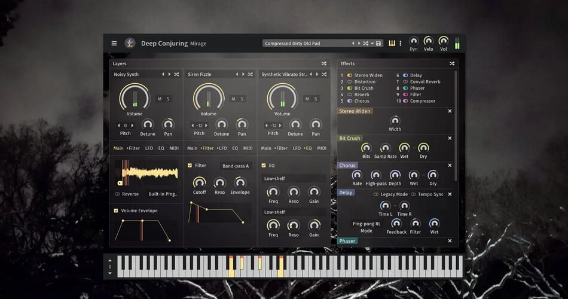Remove the Delay effect
Image resolution: width=568 pixels, height=299 pixels.
click(x=450, y=194)
